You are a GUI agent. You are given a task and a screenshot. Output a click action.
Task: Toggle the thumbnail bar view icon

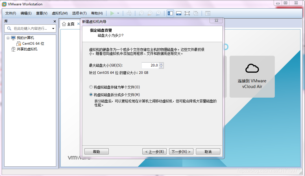tap(179, 13)
